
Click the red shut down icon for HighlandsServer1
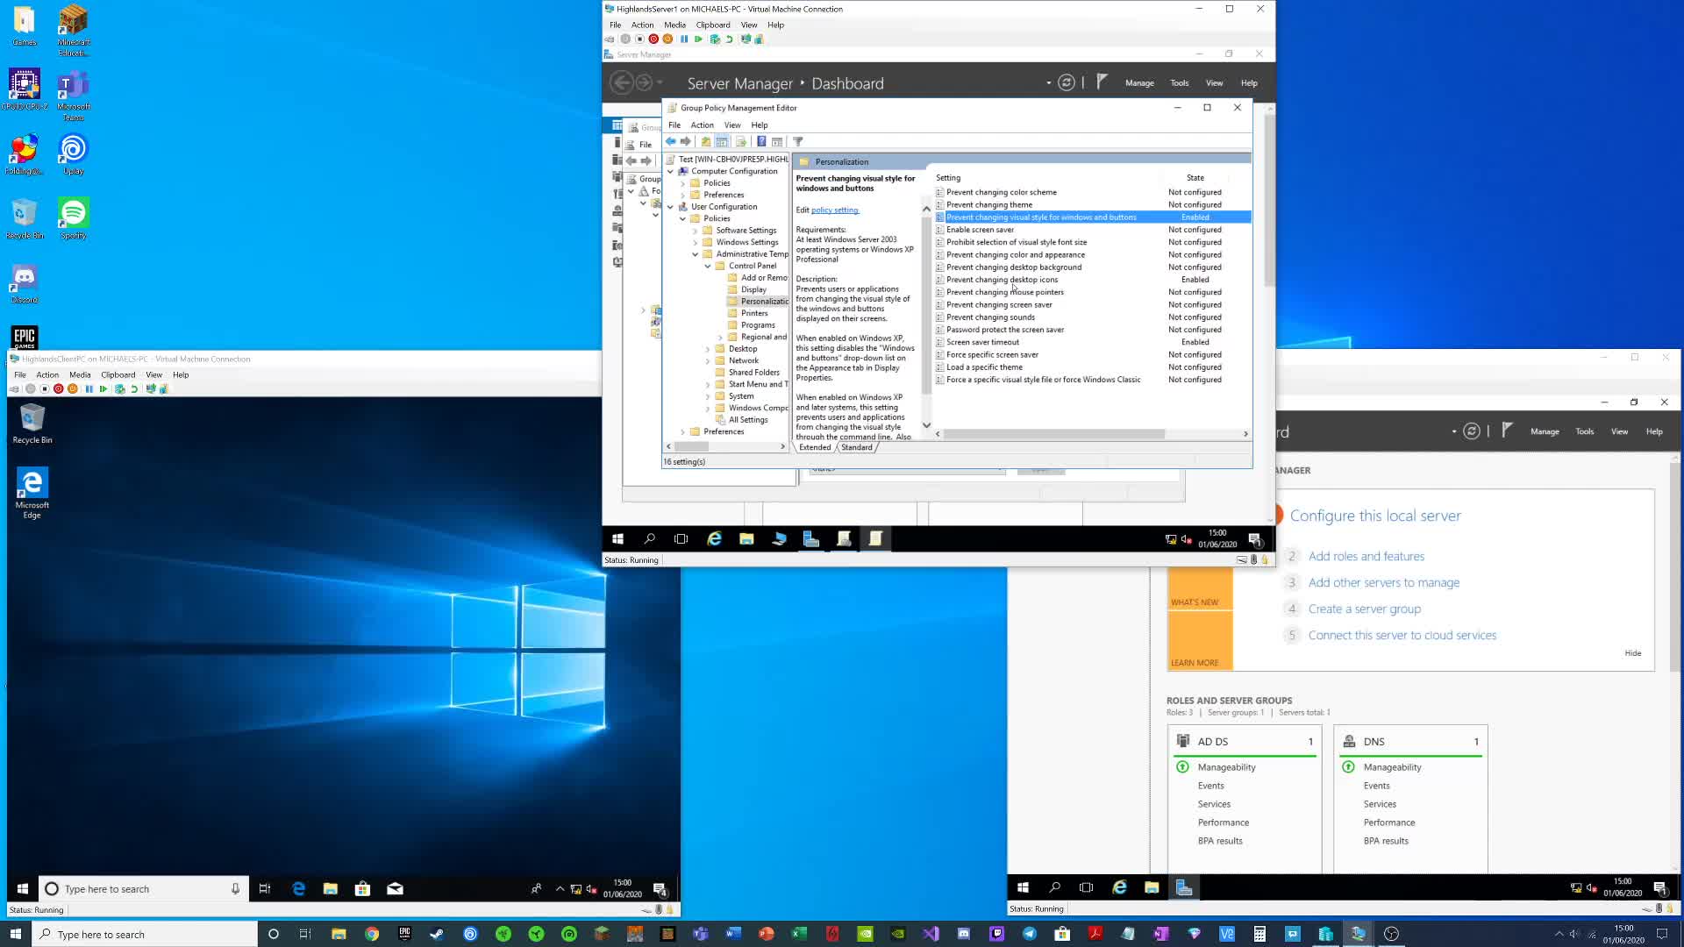click(653, 39)
